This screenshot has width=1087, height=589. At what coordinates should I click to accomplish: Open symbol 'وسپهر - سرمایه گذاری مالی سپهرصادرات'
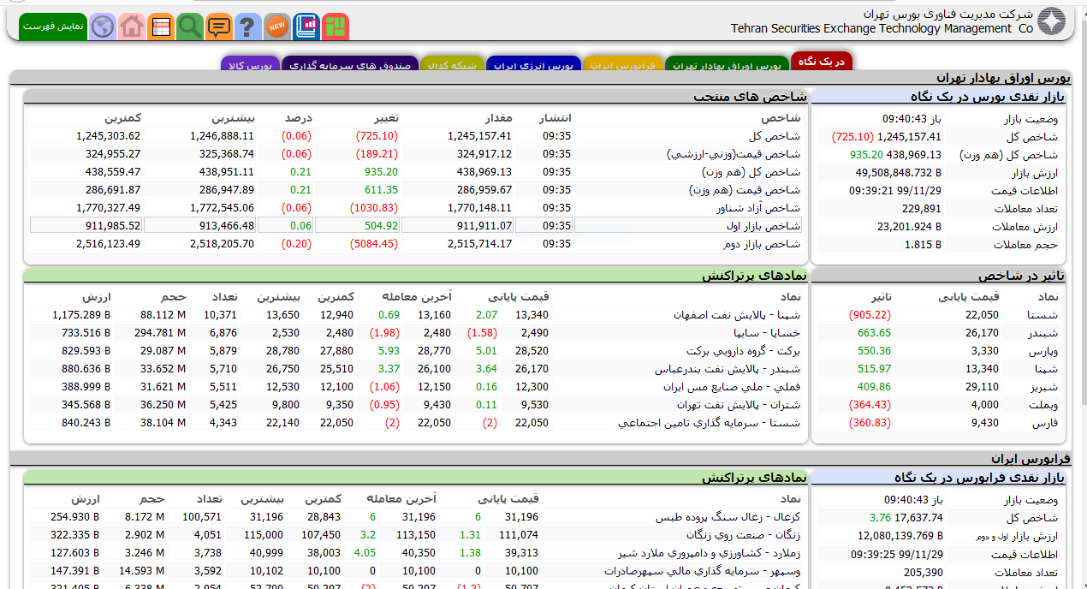pos(702,571)
